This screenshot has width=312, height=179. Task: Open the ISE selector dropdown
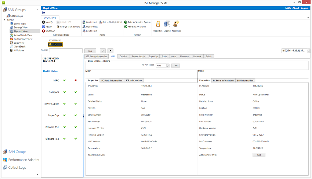coord(308,51)
